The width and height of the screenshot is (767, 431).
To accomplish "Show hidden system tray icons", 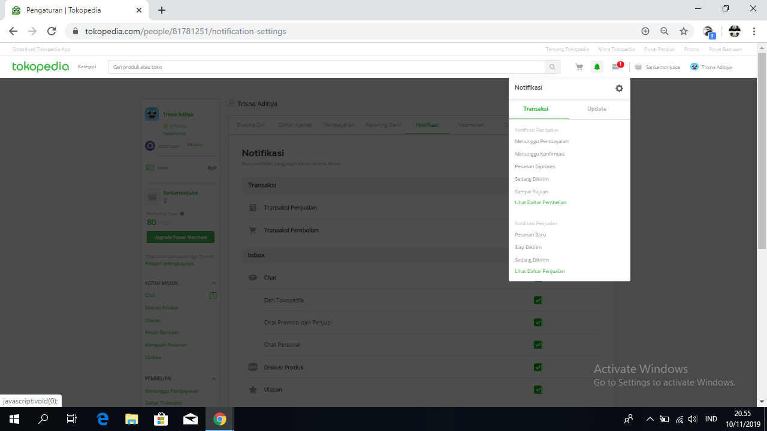I will pos(650,419).
